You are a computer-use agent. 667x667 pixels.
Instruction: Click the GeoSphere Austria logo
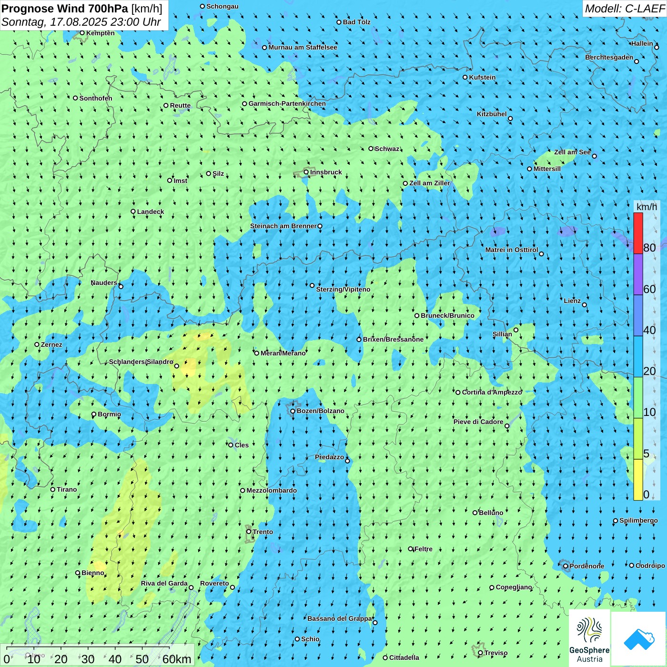coord(589,639)
